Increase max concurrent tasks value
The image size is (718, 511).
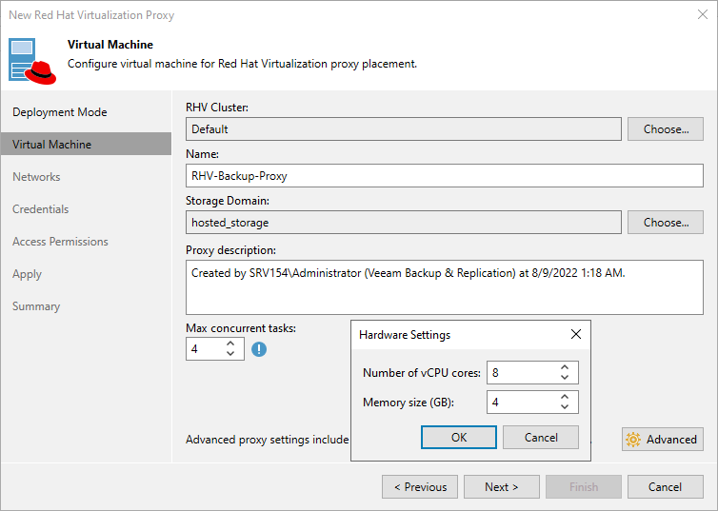[x=230, y=344]
